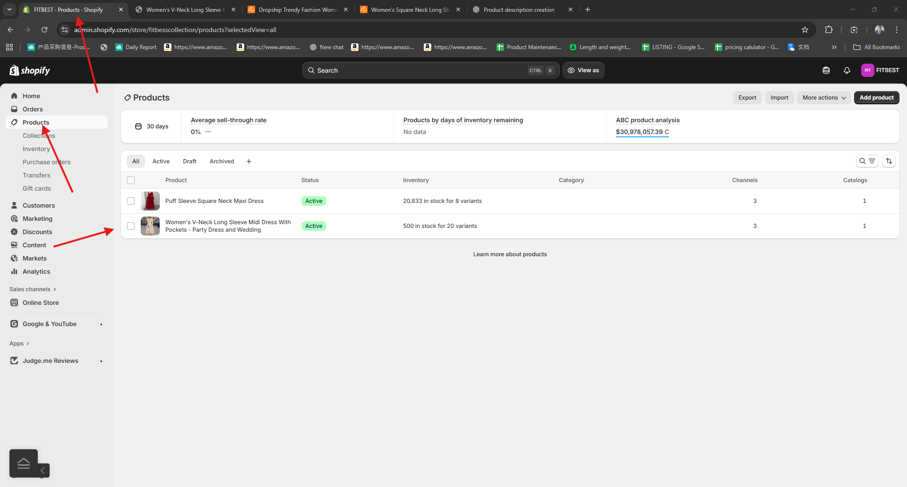This screenshot has width=907, height=487.
Task: Click the Add product button
Action: (876, 98)
